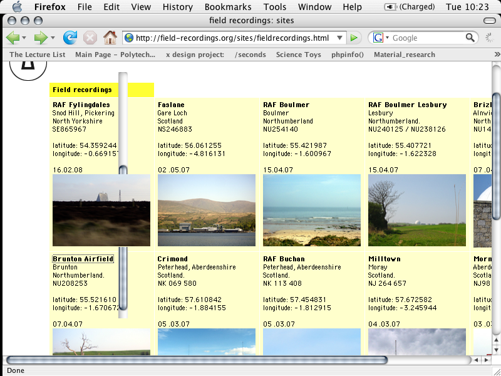Image resolution: width=501 pixels, height=376 pixels.
Task: Click the Google search engine icon
Action: coord(378,38)
